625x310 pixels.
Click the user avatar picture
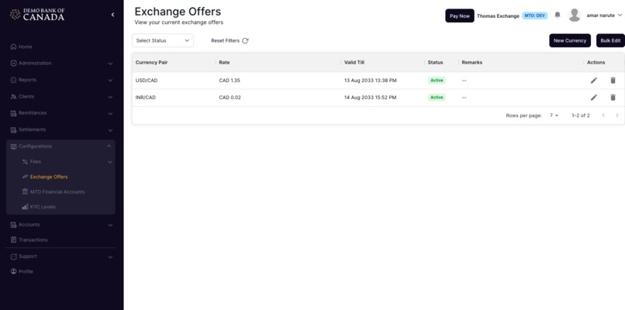(575, 15)
